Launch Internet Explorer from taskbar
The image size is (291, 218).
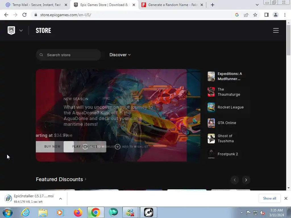pos(25,212)
